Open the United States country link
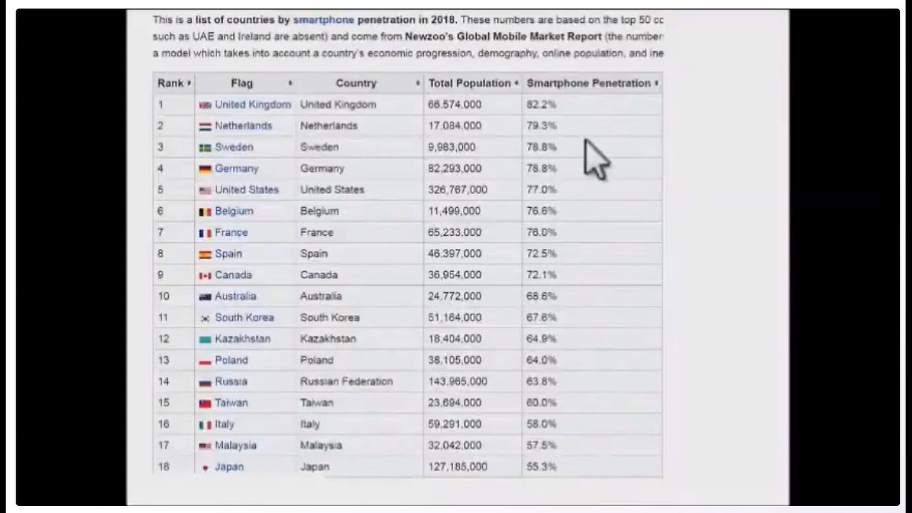912x513 pixels. coord(247,190)
